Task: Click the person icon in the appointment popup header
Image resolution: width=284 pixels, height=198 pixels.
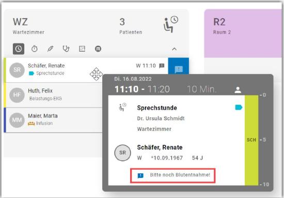Action: point(238,90)
